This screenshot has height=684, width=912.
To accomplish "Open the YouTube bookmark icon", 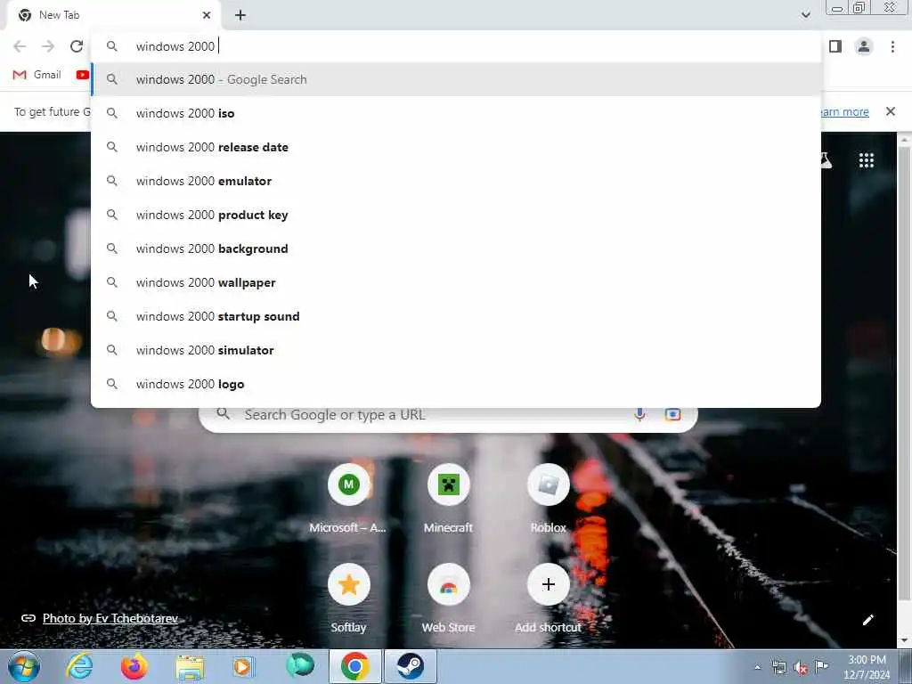I will [83, 75].
